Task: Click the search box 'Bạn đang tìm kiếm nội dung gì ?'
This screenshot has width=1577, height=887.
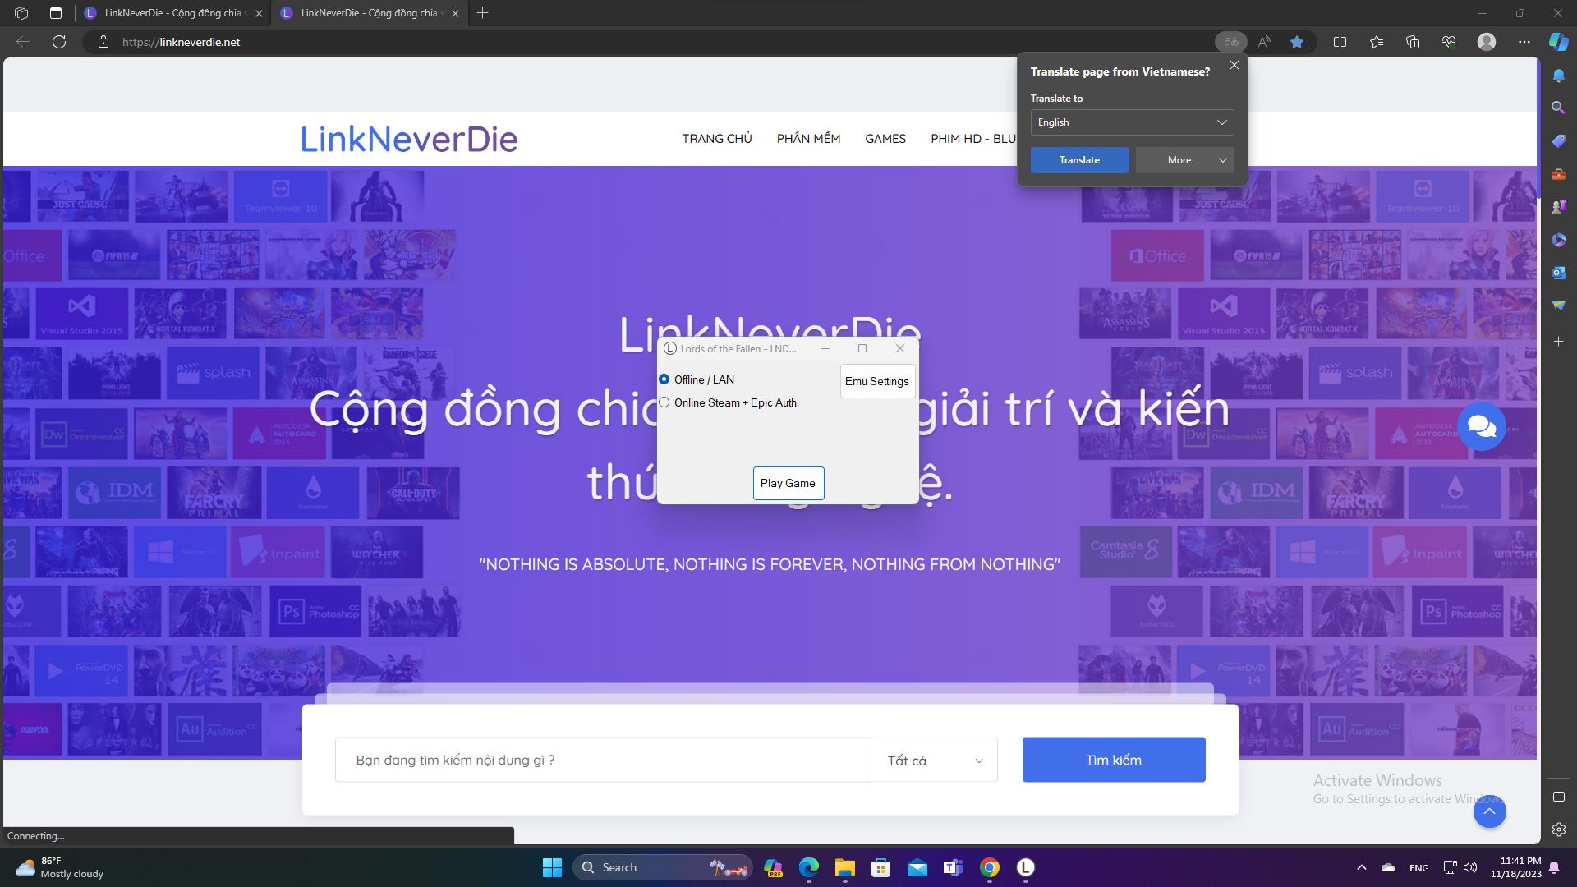Action: tap(602, 761)
